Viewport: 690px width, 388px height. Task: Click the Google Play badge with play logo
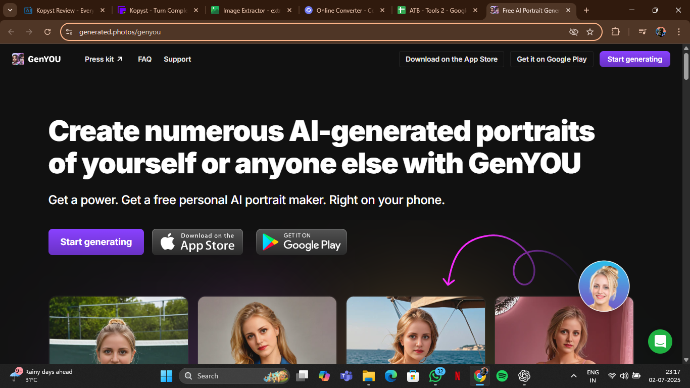(302, 242)
